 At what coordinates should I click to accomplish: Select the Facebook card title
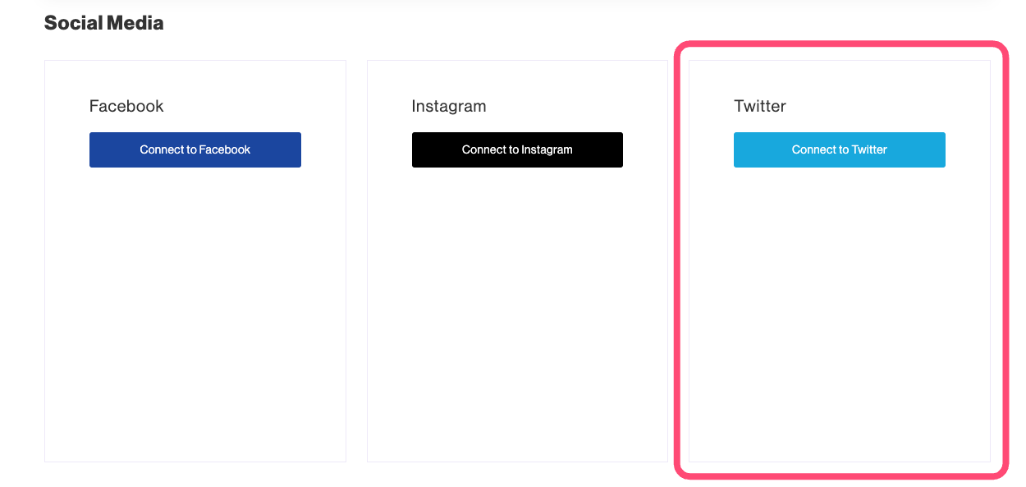[x=126, y=106]
